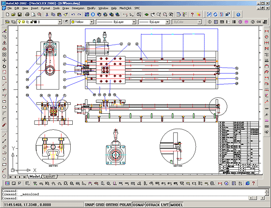Select the Rectangle draw tool
Screen dimensions: 271x208
(5, 164)
